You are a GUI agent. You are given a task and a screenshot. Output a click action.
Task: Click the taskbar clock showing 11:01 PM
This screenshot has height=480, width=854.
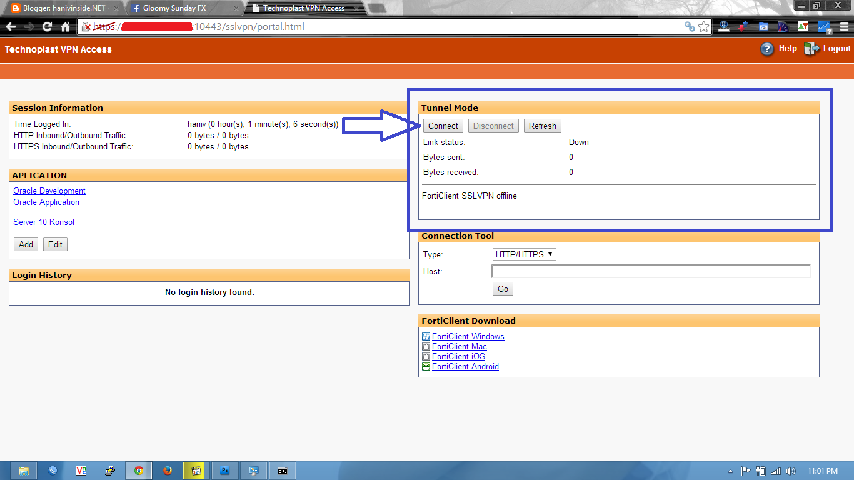(822, 471)
